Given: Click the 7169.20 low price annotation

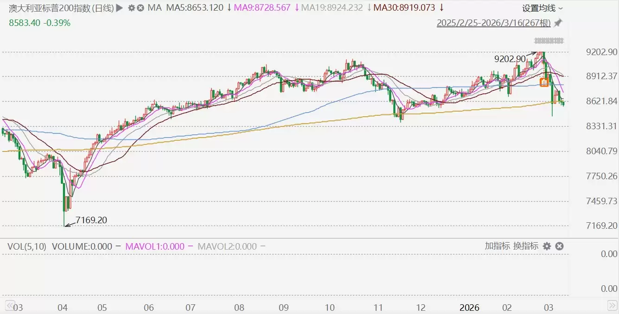Looking at the screenshot, I should pyautogui.click(x=91, y=220).
